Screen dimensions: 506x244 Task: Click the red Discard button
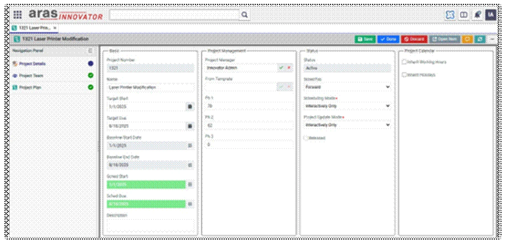(x=414, y=39)
